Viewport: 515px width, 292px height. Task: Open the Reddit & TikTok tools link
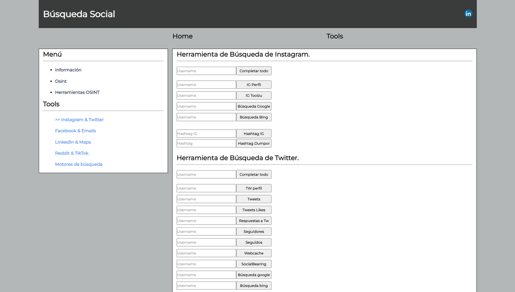72,153
